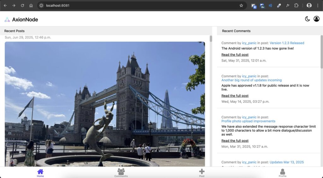Toggle dark mode with the moon icon
Image resolution: width=323 pixels, height=178 pixels.
[x=307, y=19]
